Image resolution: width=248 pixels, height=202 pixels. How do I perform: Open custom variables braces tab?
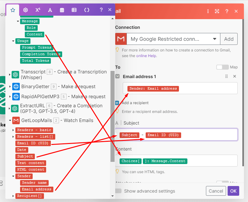coord(87,10)
